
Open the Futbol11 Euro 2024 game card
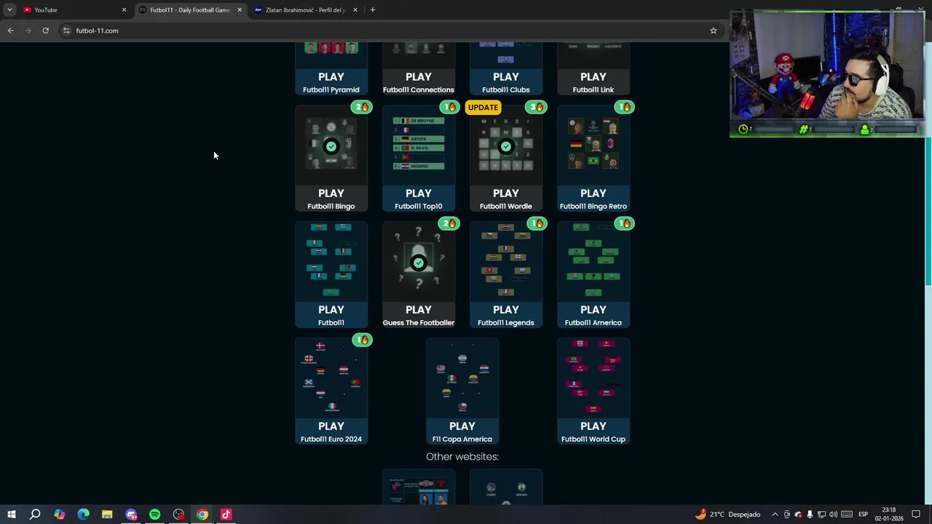coord(331,392)
